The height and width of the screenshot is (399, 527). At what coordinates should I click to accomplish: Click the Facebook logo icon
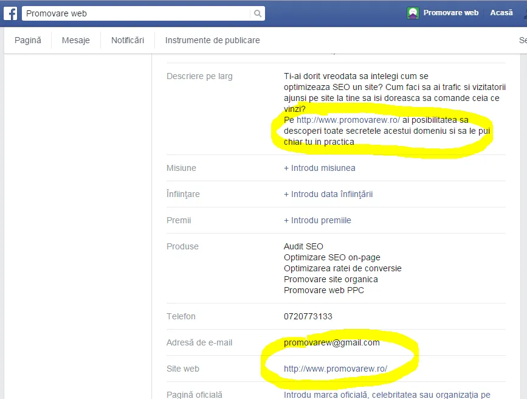[x=10, y=13]
